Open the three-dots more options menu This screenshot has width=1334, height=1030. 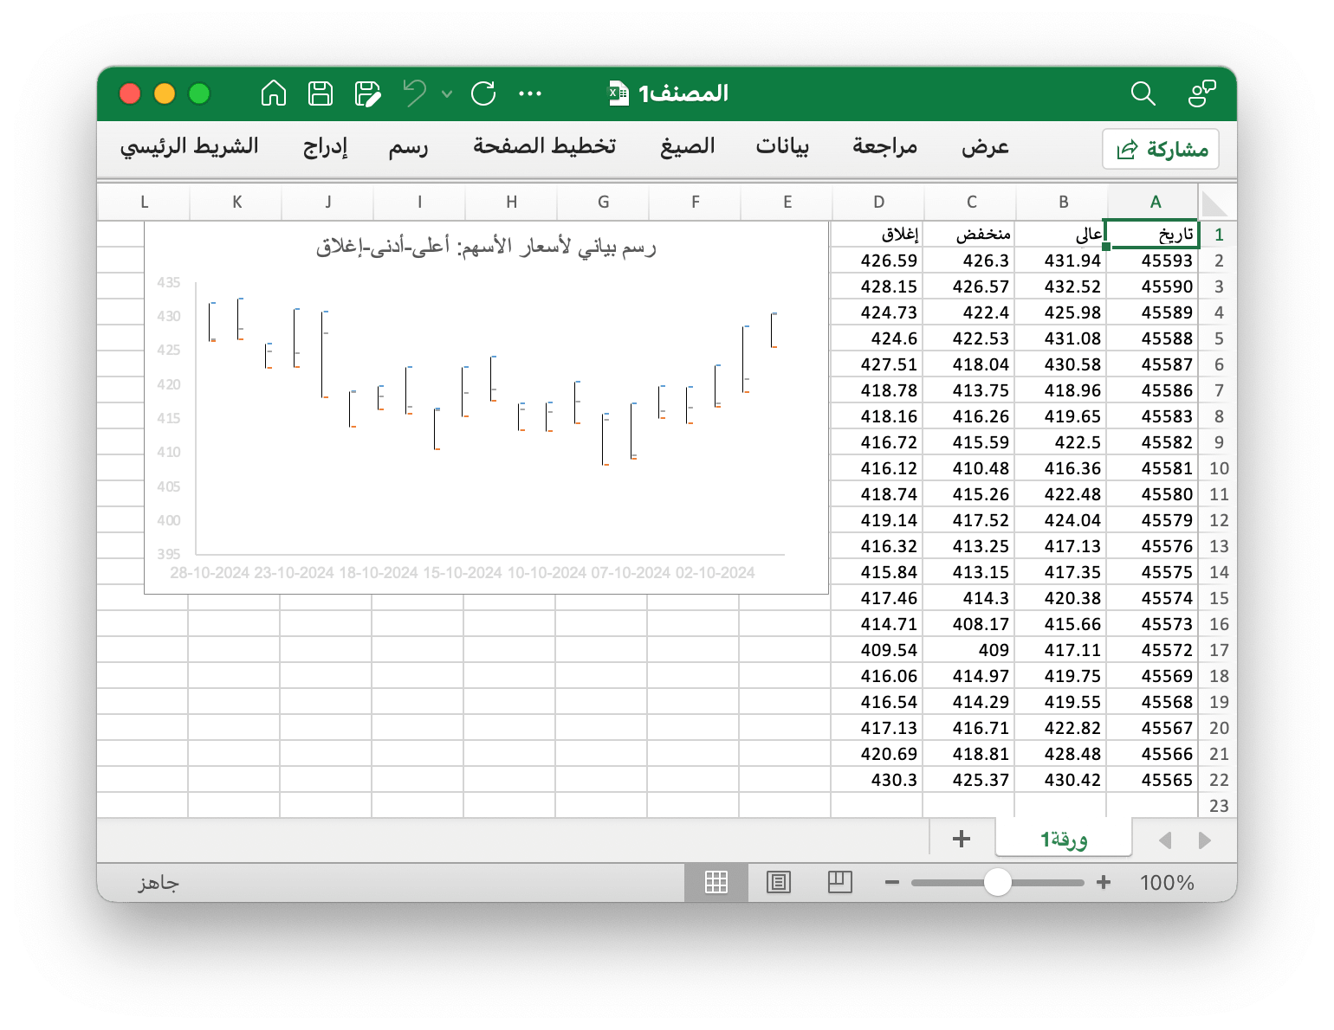pos(530,93)
